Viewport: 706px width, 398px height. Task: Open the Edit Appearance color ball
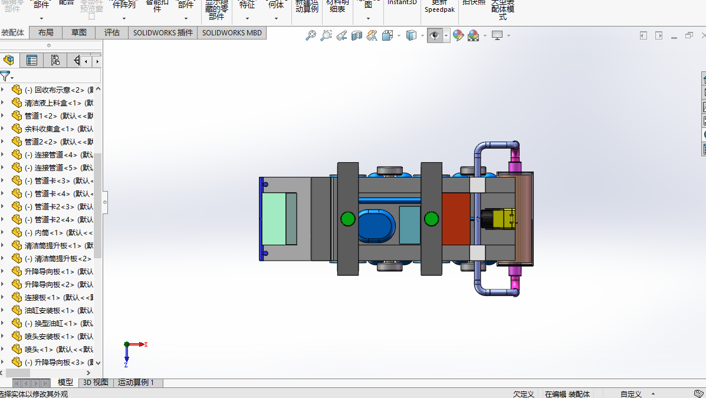pyautogui.click(x=458, y=36)
